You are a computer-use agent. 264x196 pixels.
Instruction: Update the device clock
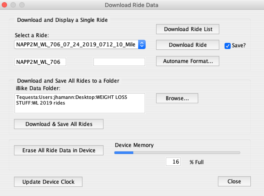tap(48, 182)
